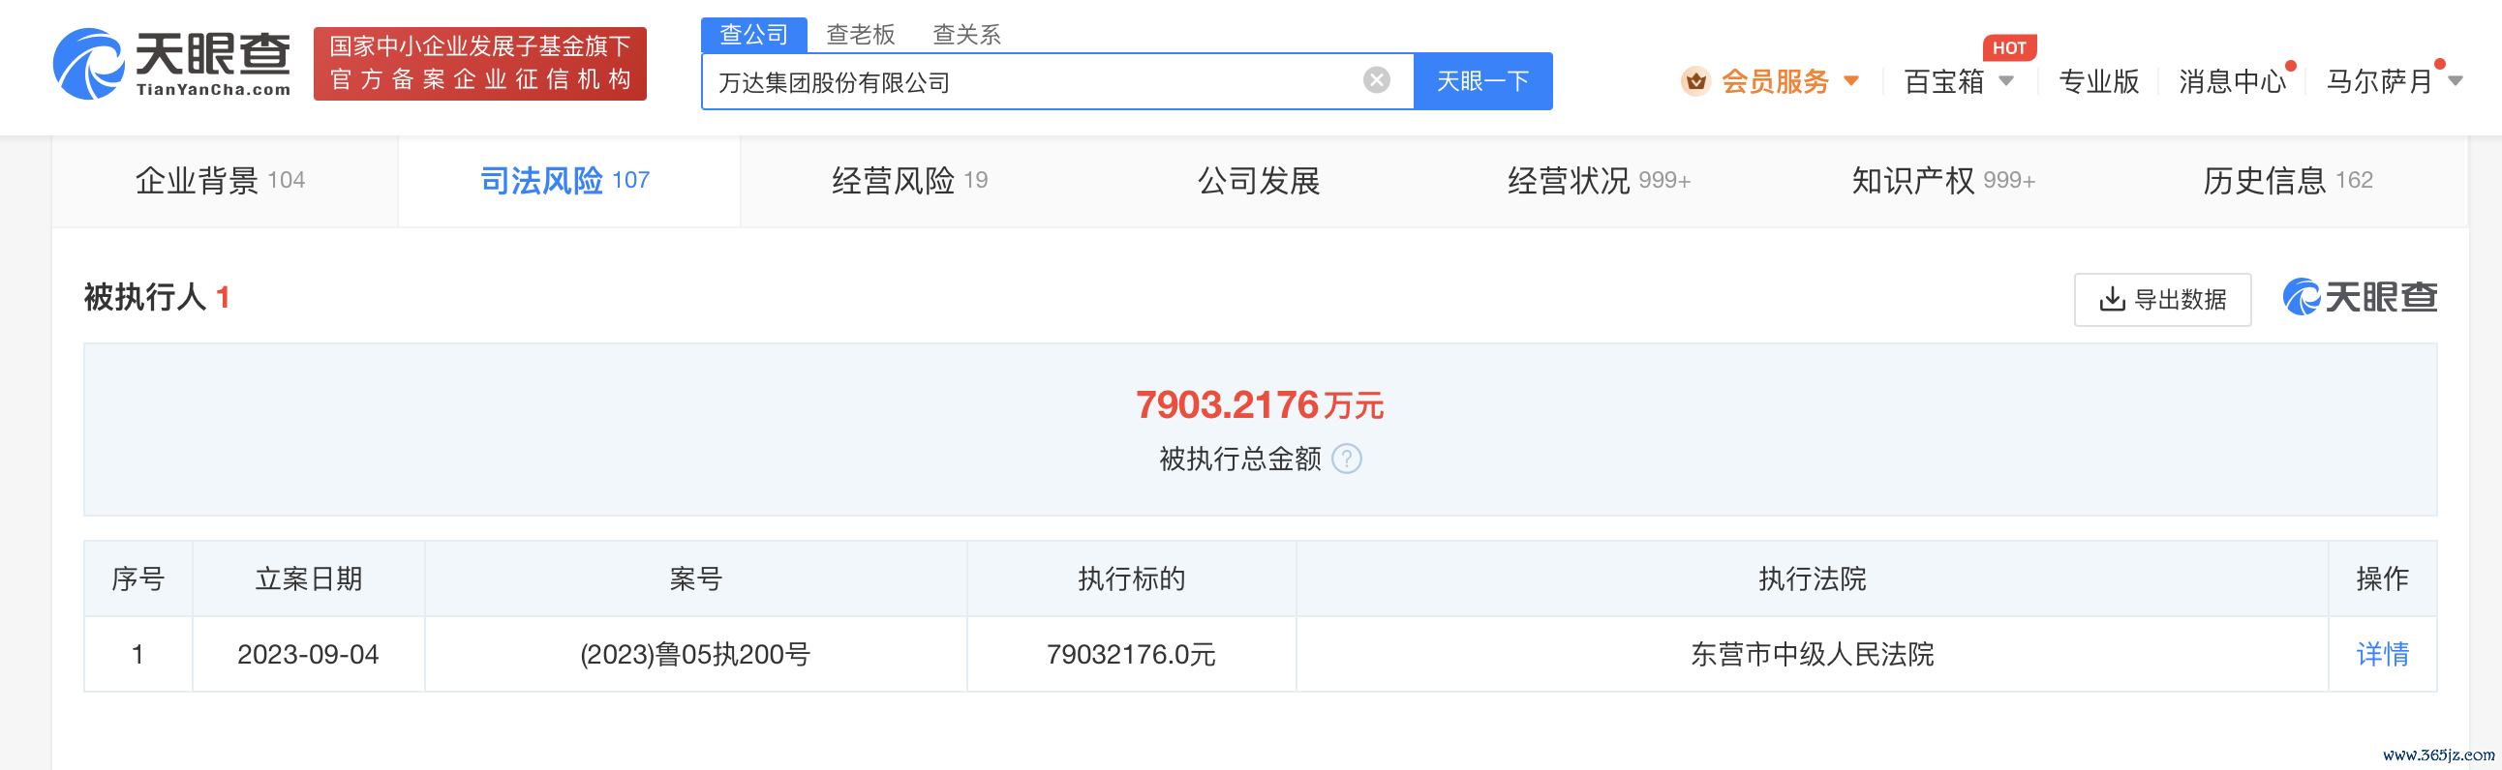
Task: Open 会员服务 link
Action: 1776,81
